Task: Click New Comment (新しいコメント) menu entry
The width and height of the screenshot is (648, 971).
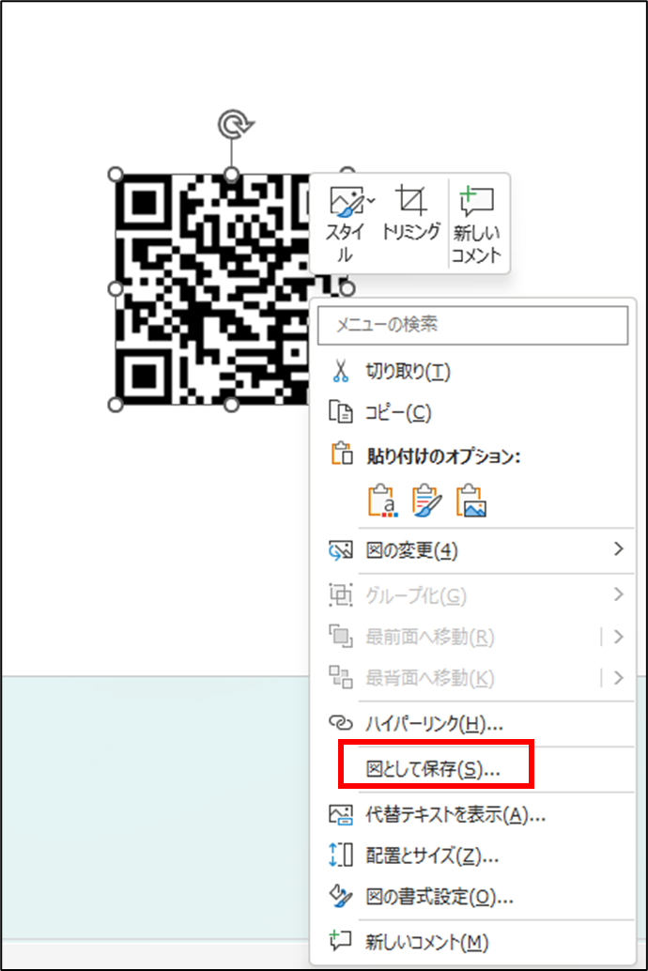Action: point(426,942)
